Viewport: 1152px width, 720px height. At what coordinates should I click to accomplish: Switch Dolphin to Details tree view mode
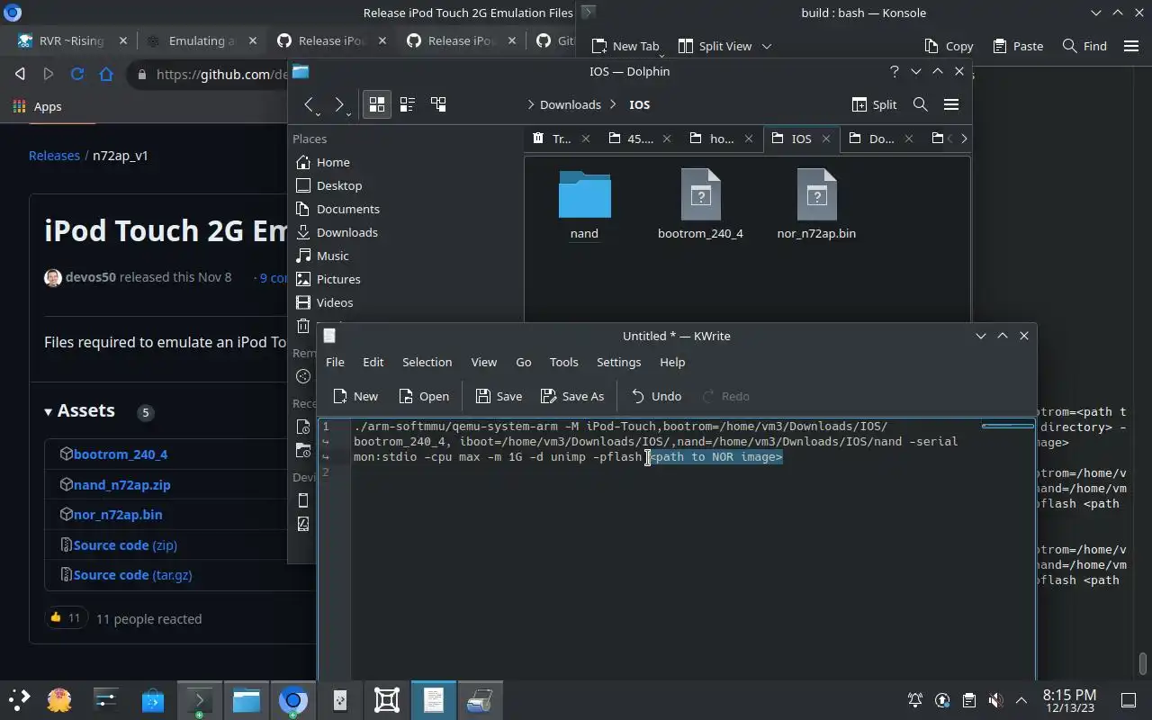438,104
